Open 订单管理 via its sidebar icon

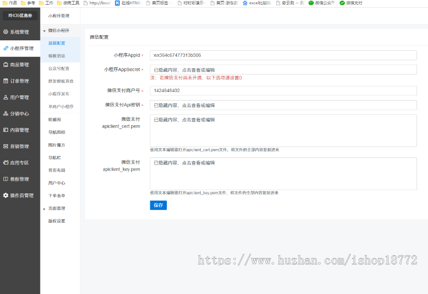point(6,81)
